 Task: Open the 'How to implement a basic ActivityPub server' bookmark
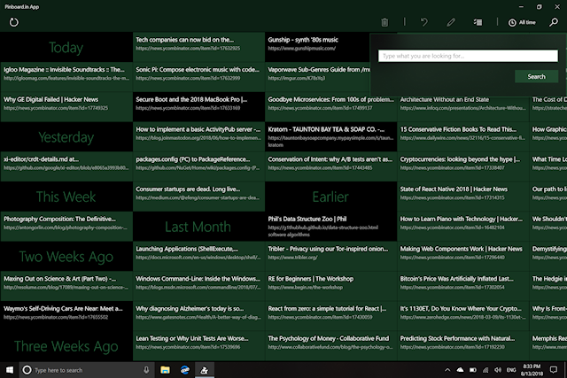[198, 137]
